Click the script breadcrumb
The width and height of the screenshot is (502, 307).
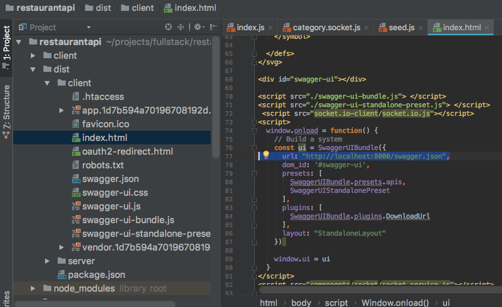pos(336,302)
